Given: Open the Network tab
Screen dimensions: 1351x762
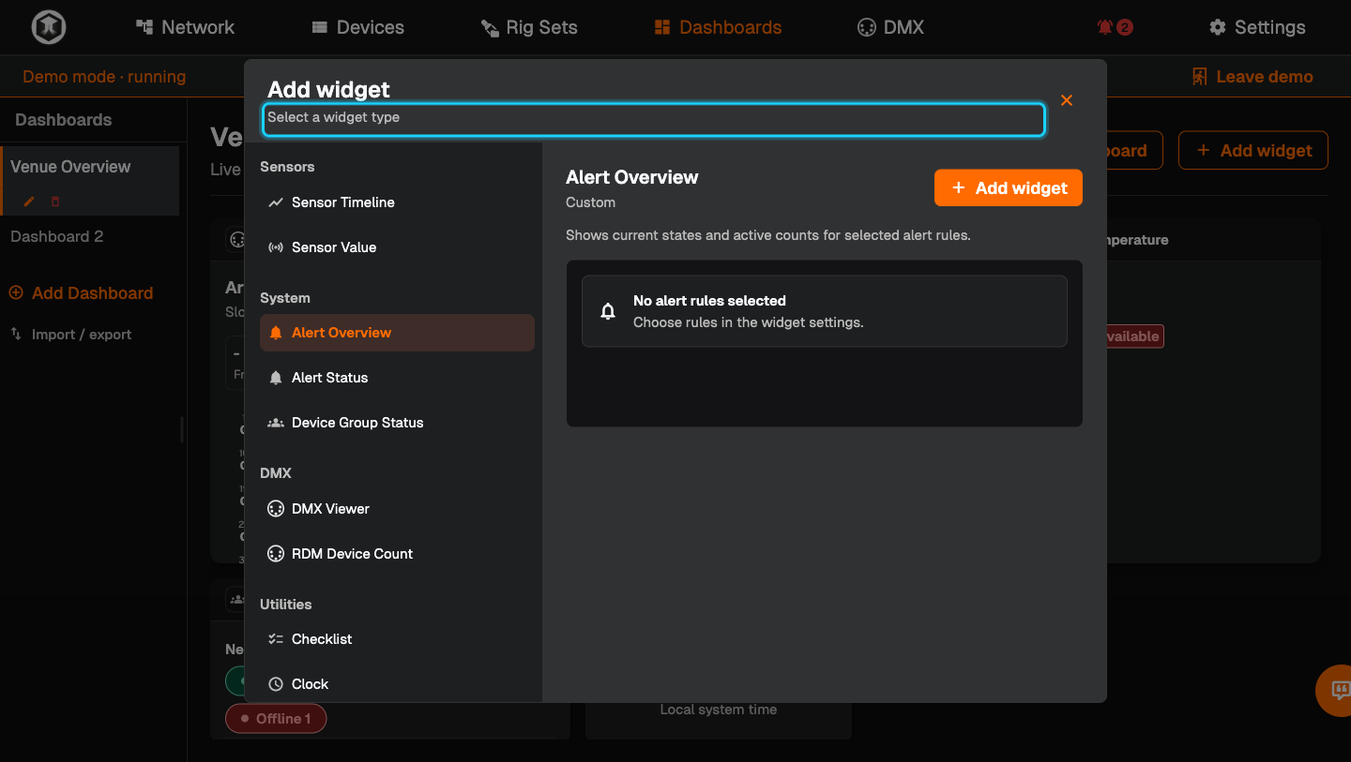Looking at the screenshot, I should click(x=186, y=27).
